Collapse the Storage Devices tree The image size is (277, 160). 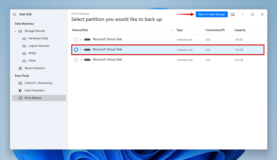point(15,31)
